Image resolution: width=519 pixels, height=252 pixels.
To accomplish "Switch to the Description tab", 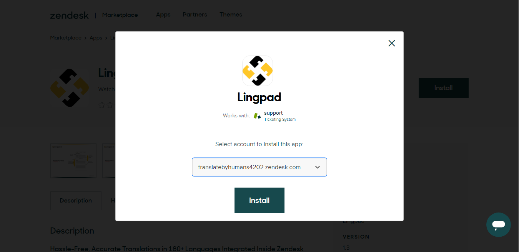I will [76, 201].
